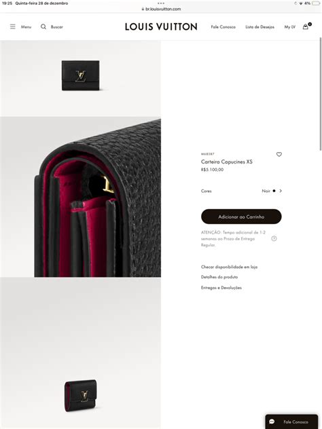Viewport: 322px width, 429px height.
Task: Click the Louis Vuitton logo
Action: 161,26
